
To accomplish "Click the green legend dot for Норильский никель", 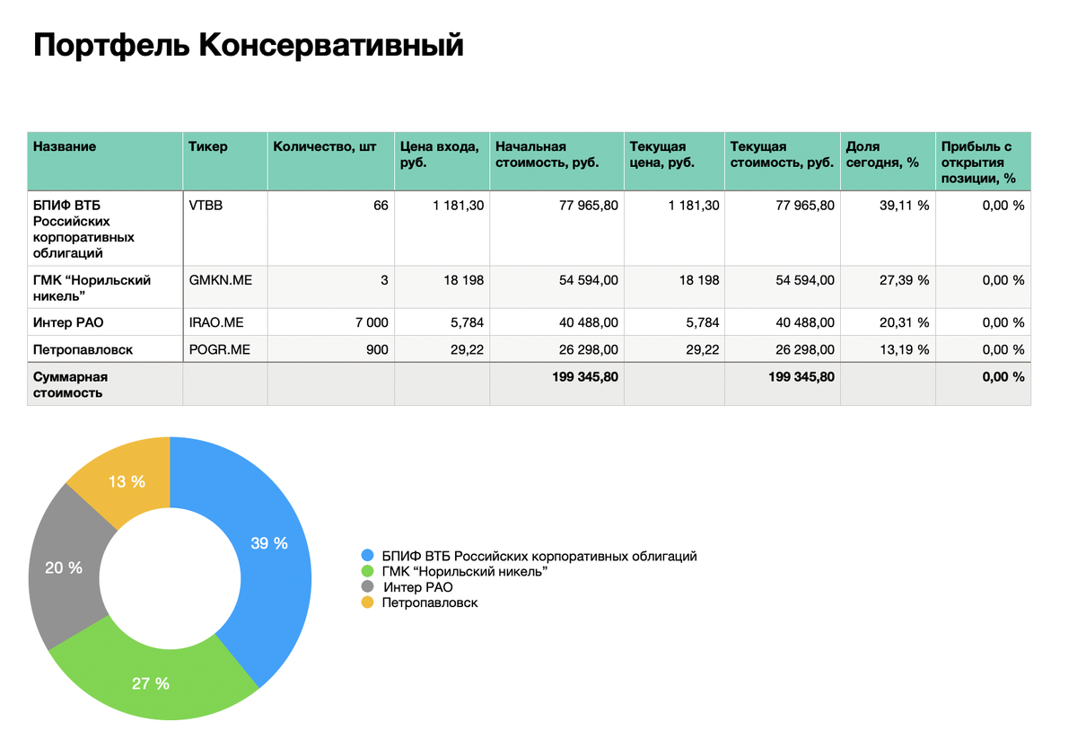I will point(366,572).
